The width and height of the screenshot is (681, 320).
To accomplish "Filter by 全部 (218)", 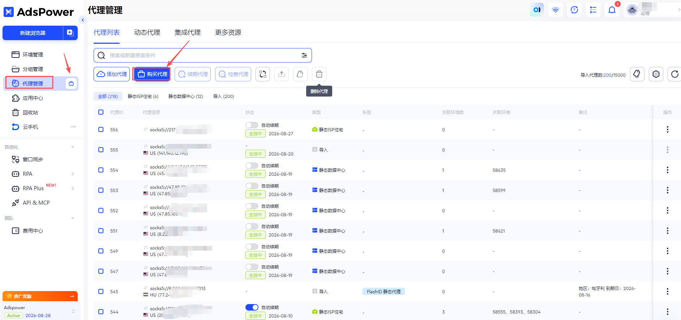I will point(108,96).
